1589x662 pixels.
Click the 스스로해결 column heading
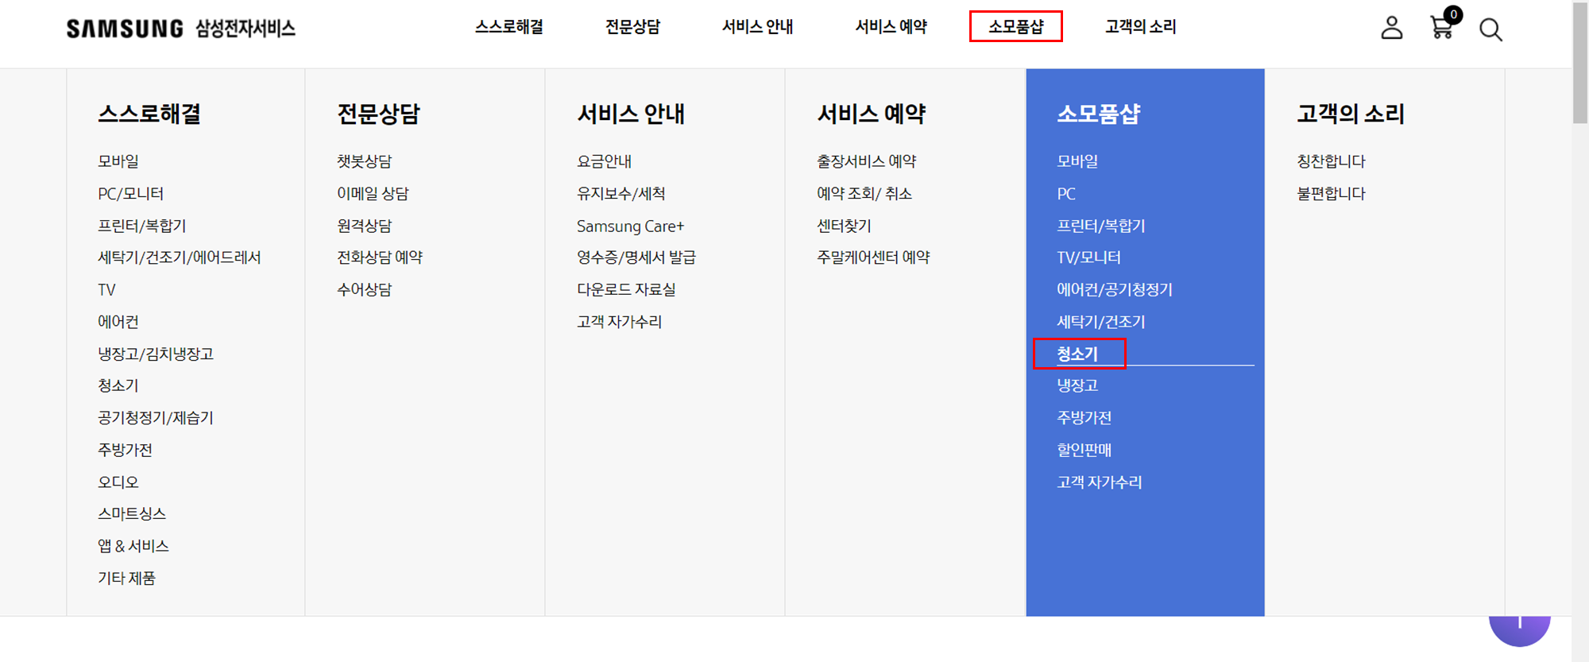[x=149, y=114]
